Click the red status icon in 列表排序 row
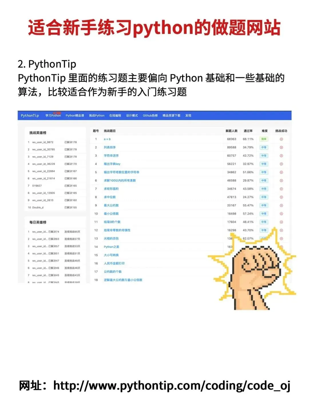 281,147
